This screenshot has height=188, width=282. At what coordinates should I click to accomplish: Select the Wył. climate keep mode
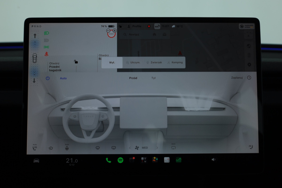click(112, 63)
